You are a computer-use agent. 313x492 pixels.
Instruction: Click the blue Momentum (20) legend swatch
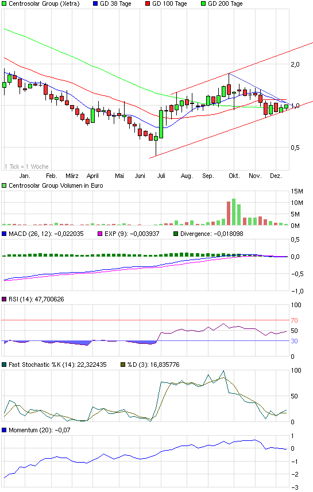point(4,430)
